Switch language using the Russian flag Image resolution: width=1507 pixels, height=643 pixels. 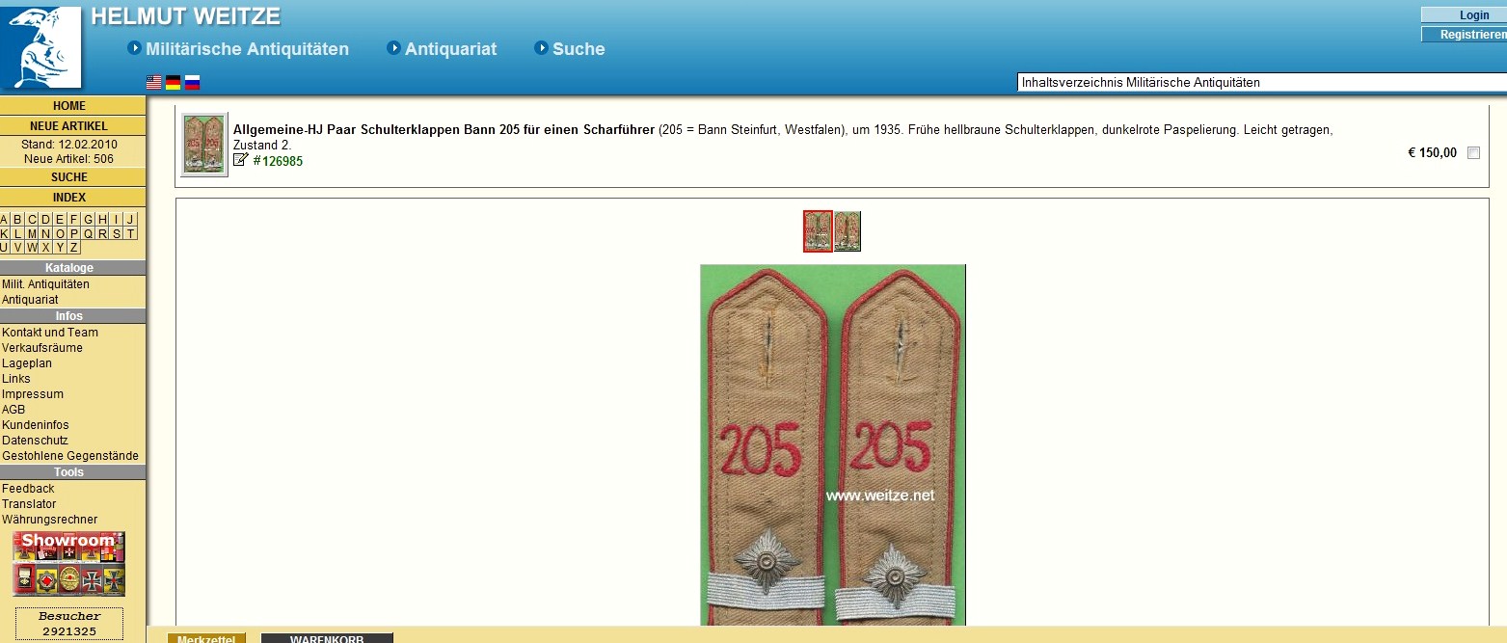[x=193, y=83]
